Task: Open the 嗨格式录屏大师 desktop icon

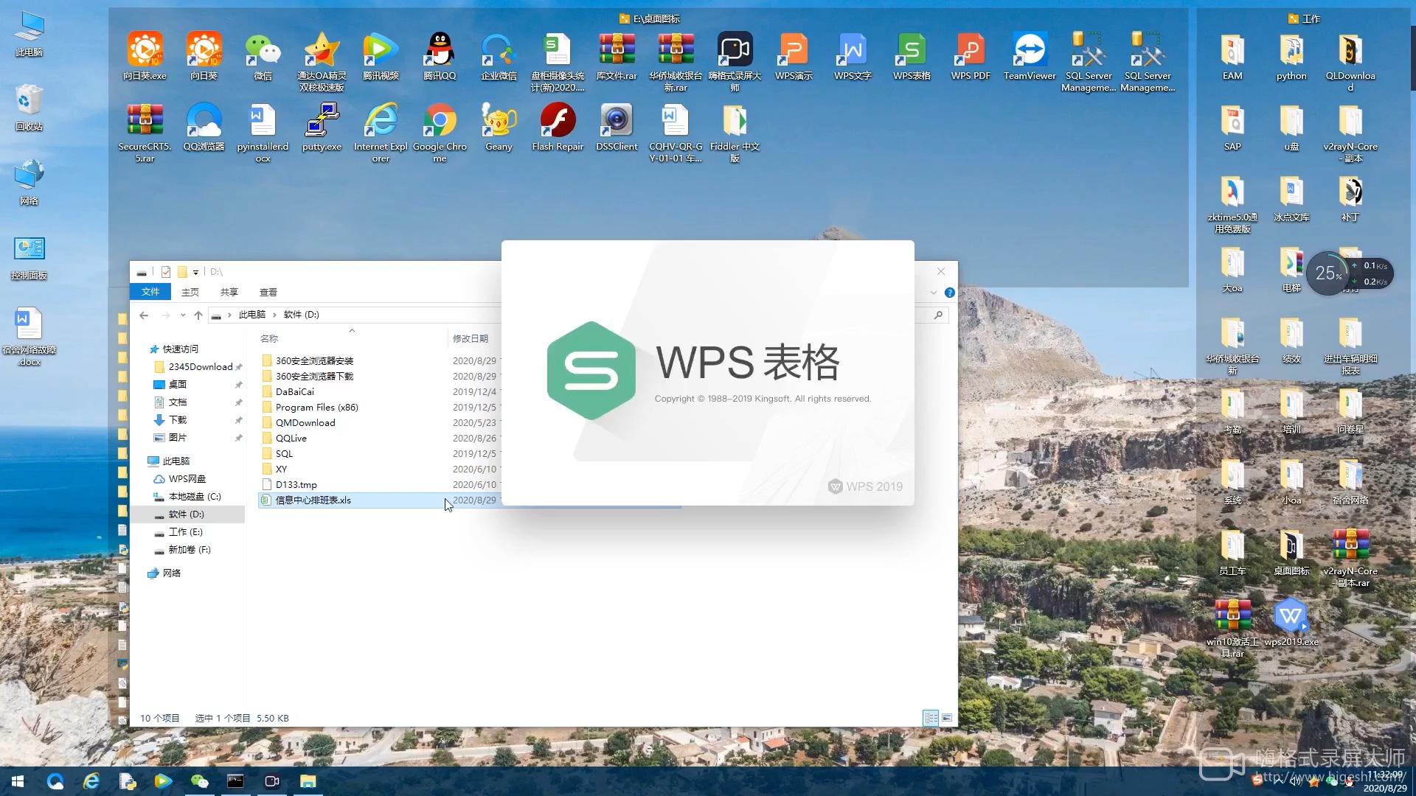Action: (735, 62)
